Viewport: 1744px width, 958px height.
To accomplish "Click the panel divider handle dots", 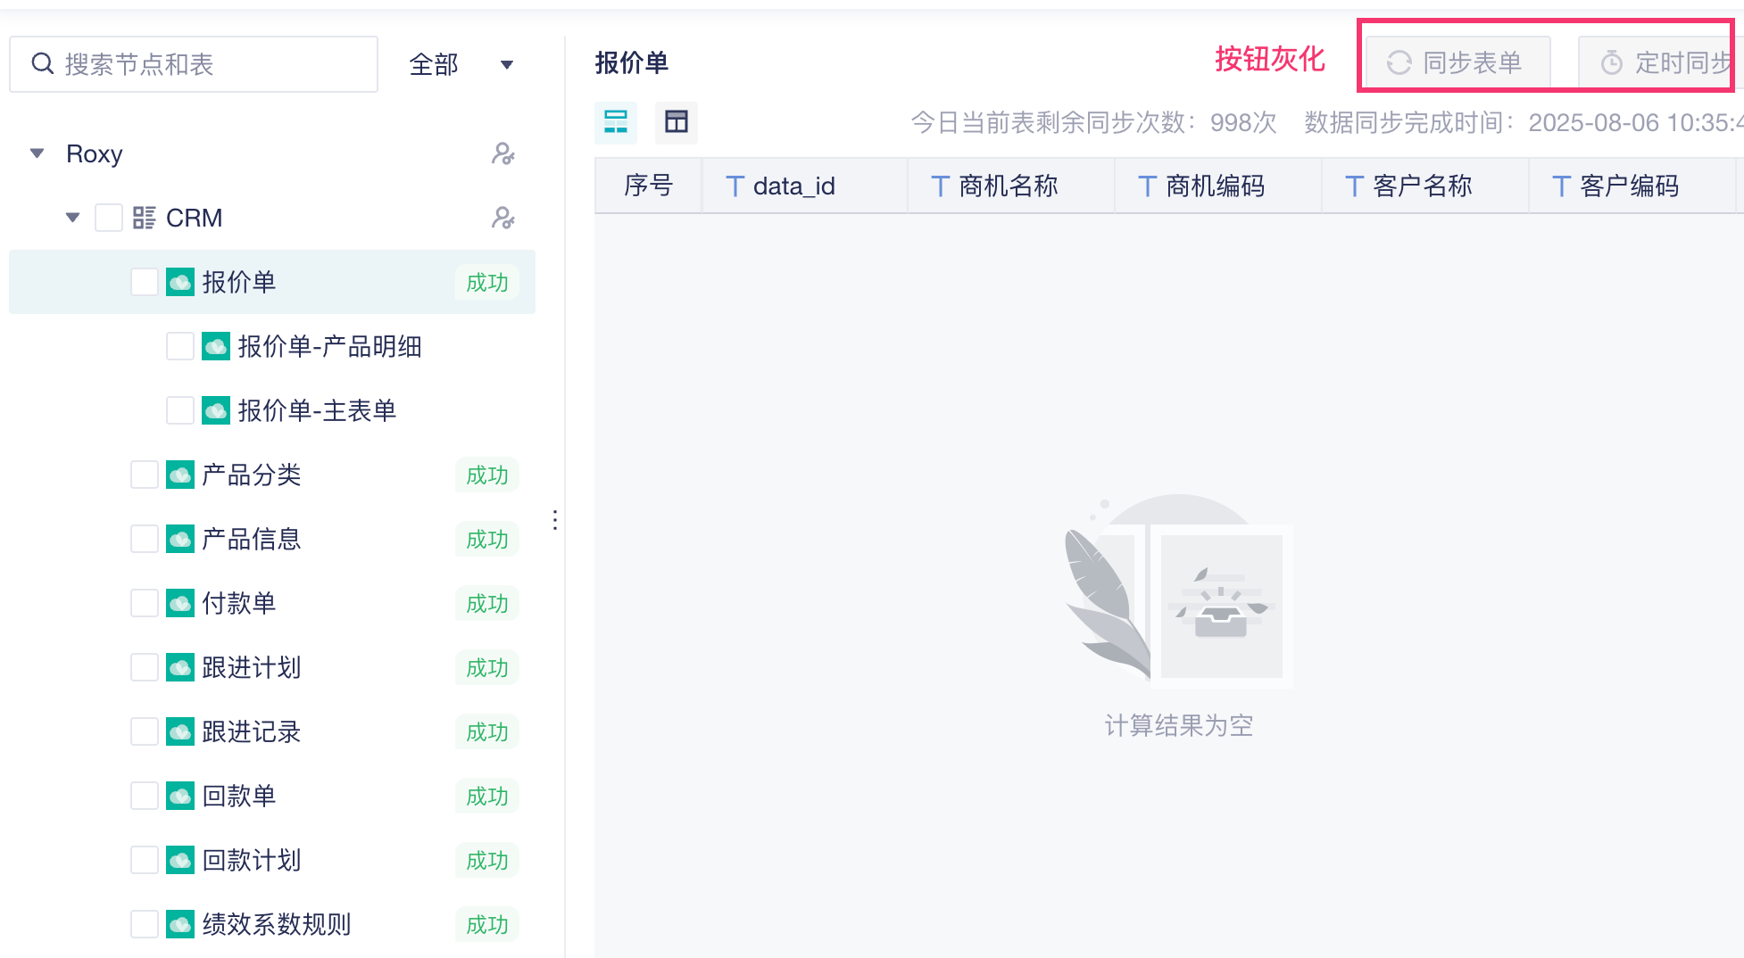I will 555,520.
